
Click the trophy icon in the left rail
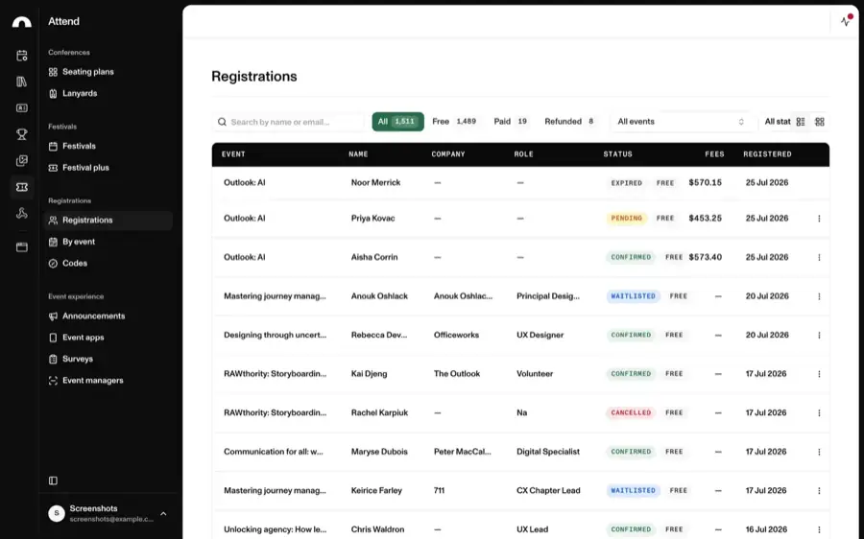21,134
